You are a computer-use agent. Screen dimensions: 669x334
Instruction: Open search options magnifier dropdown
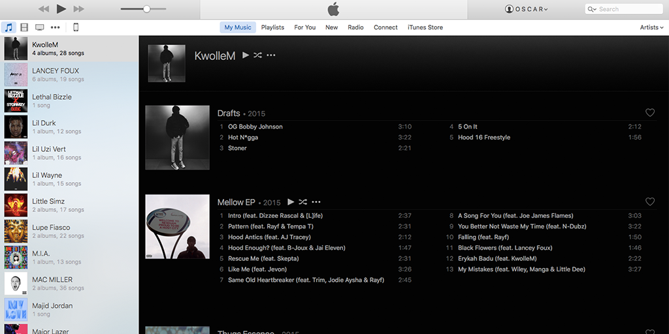[592, 9]
